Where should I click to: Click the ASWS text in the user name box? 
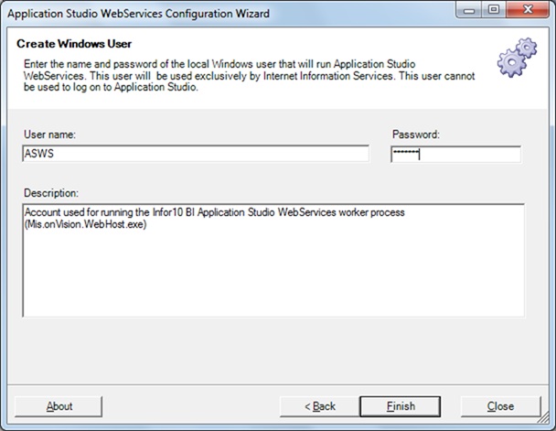click(38, 154)
